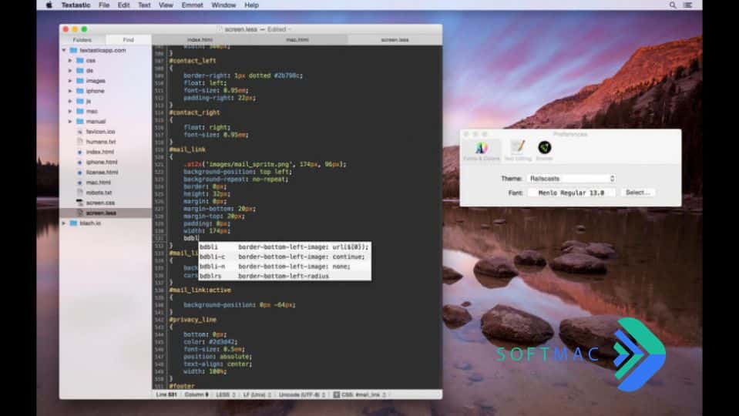
Task: Choose the bdbli autocomplete suggestion
Action: point(284,247)
